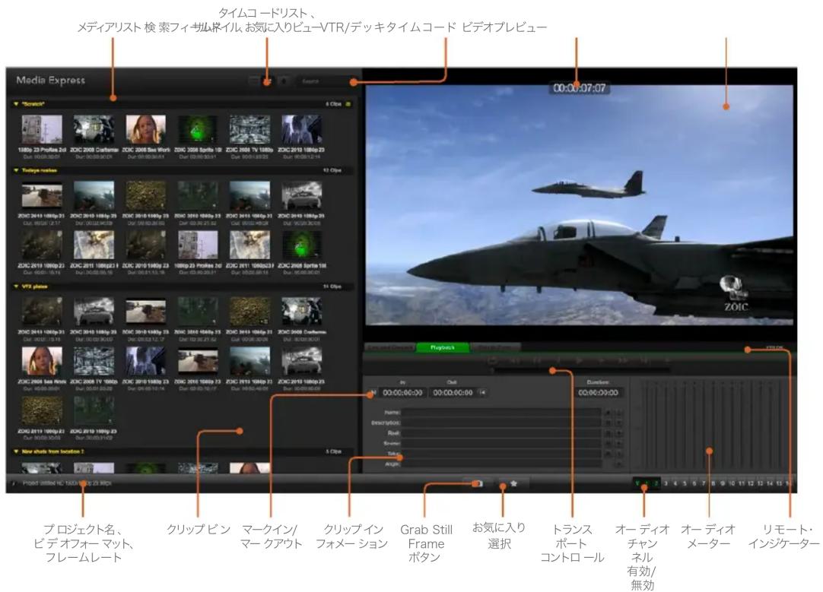This screenshot has width=823, height=592.
Task: Toggle audio channel 10
Action: coord(732,483)
